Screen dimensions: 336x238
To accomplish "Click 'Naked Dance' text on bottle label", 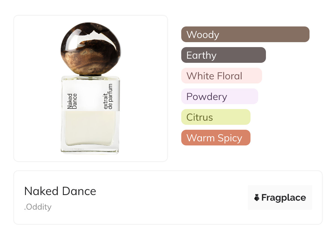I will (x=72, y=101).
